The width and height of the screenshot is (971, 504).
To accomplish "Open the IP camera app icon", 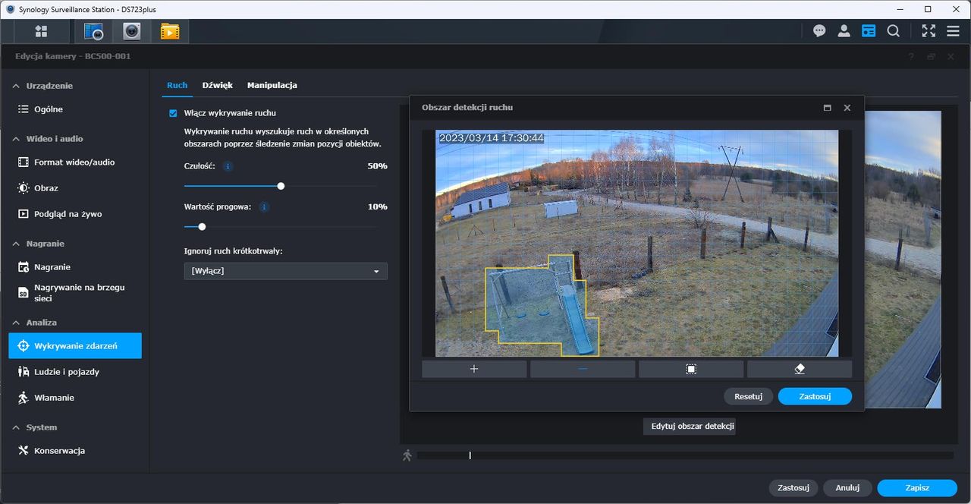I will coord(132,31).
